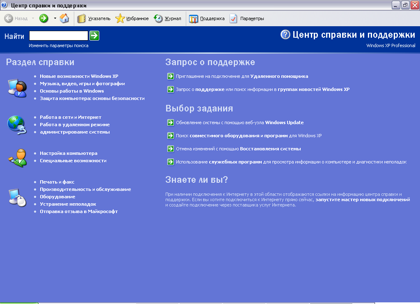Click inside the Найти search field

pyautogui.click(x=58, y=36)
